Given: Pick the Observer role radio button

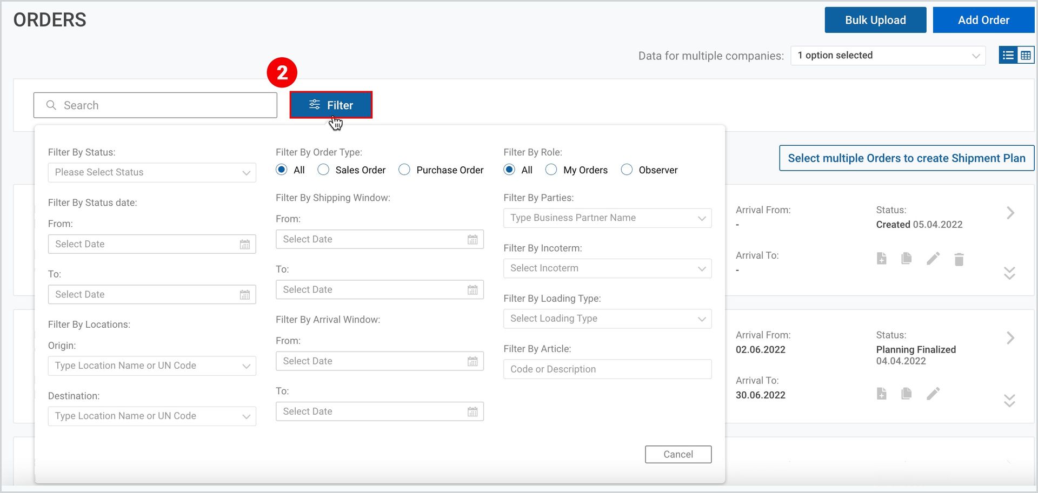Looking at the screenshot, I should [627, 170].
